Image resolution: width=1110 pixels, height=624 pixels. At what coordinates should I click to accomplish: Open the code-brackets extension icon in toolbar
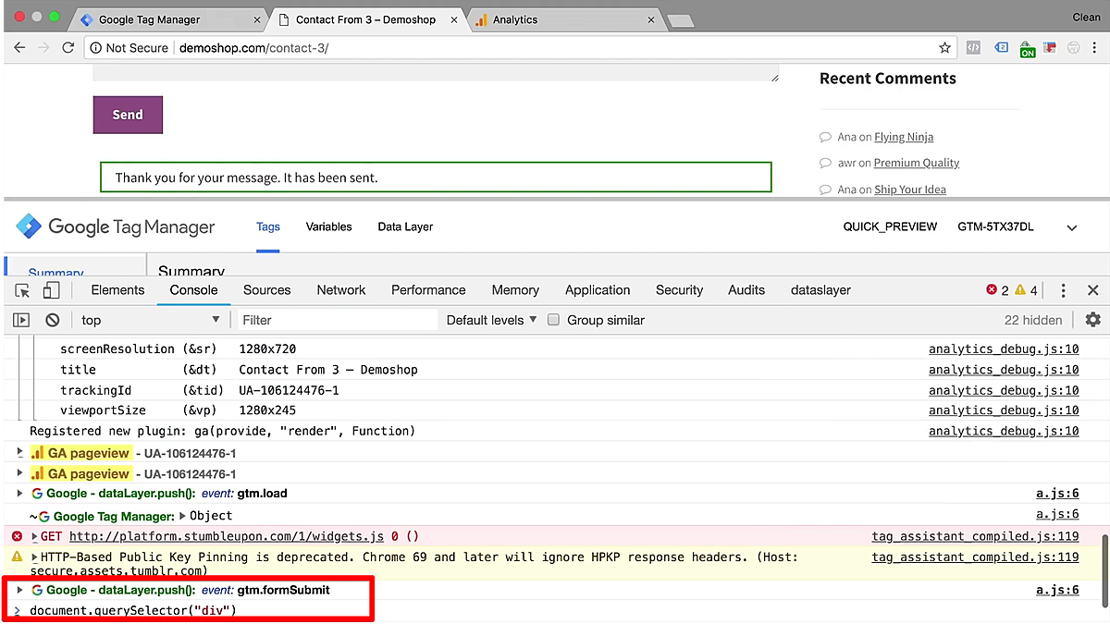pos(973,47)
